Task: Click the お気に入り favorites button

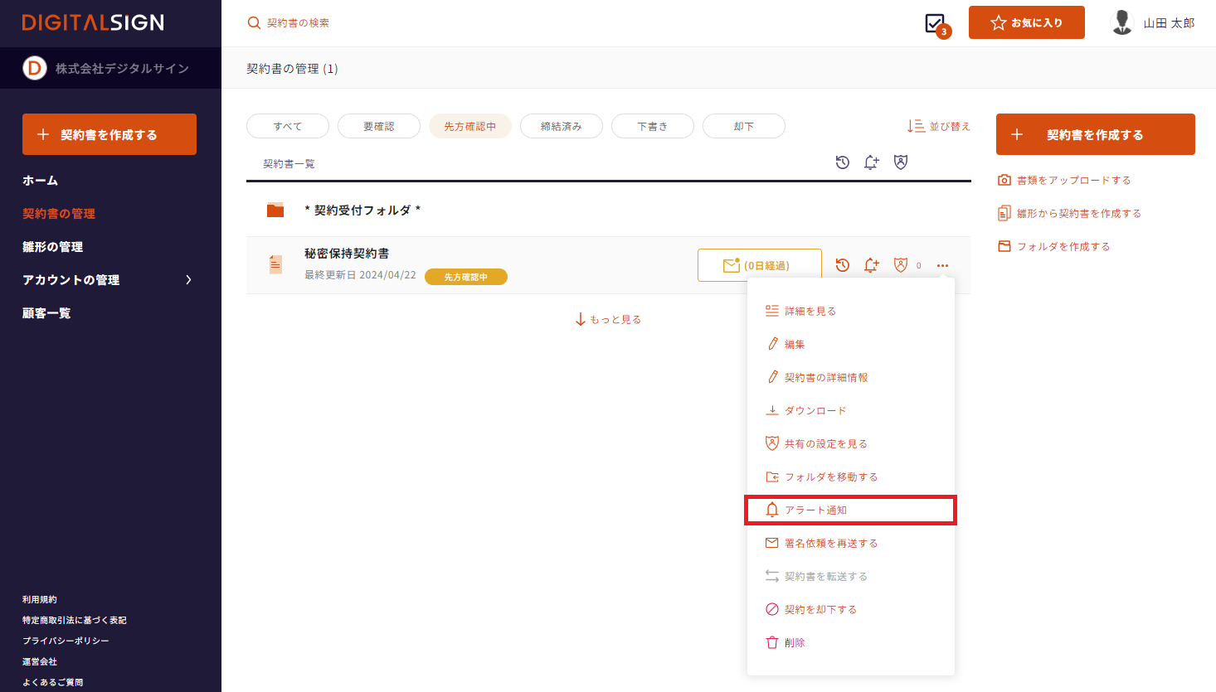Action: tap(1026, 22)
